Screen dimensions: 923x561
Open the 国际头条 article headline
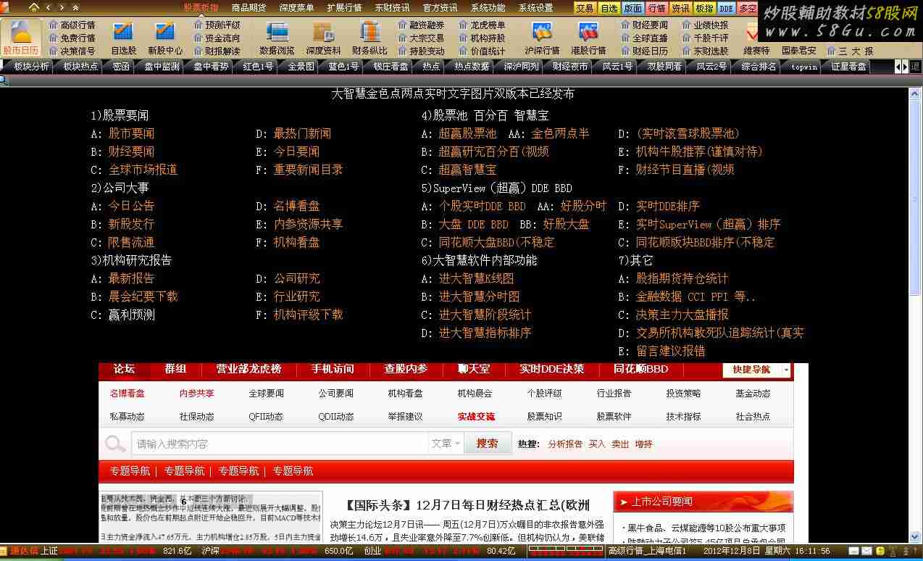467,504
